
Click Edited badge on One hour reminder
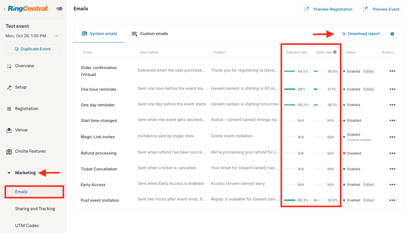(368, 89)
